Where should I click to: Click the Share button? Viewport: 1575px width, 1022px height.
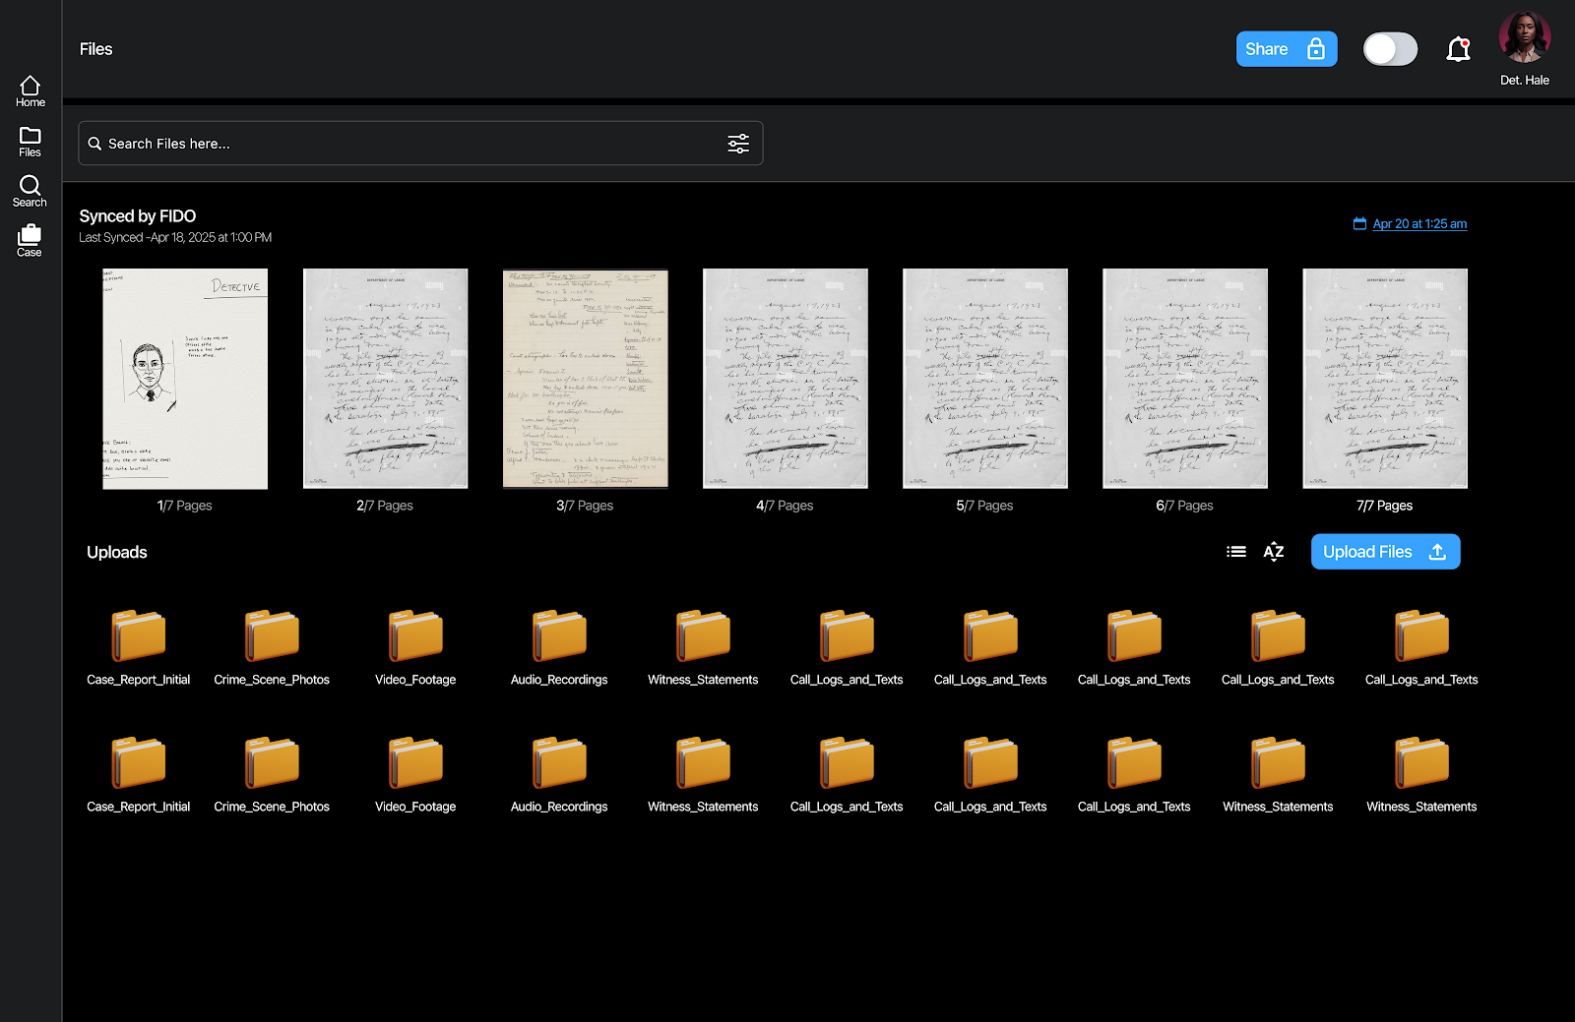1287,49
